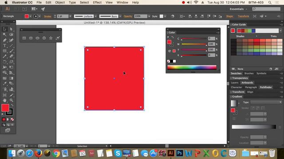Pick Star in floating shape panel
Viewport: 284px width, 159px height.
(51, 38)
